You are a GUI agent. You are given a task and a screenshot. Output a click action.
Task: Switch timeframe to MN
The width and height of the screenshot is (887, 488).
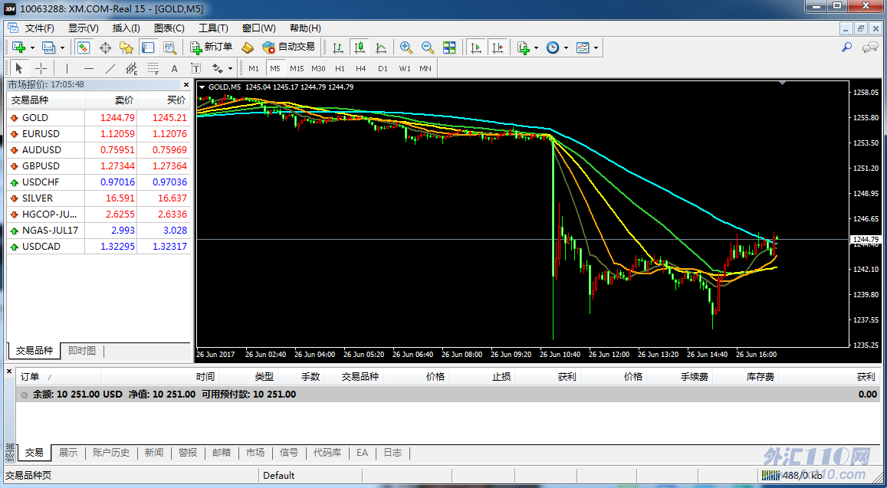(425, 68)
